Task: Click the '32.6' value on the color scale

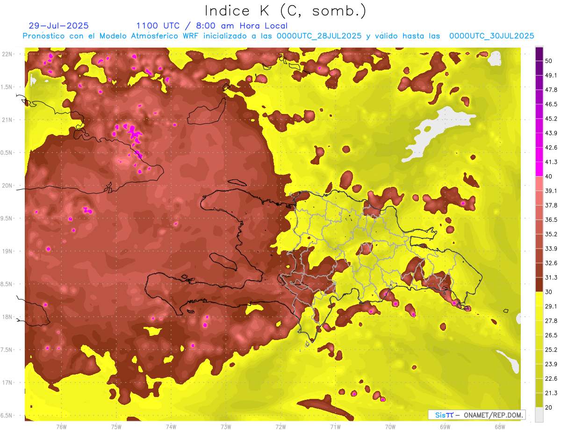Action: tap(551, 263)
